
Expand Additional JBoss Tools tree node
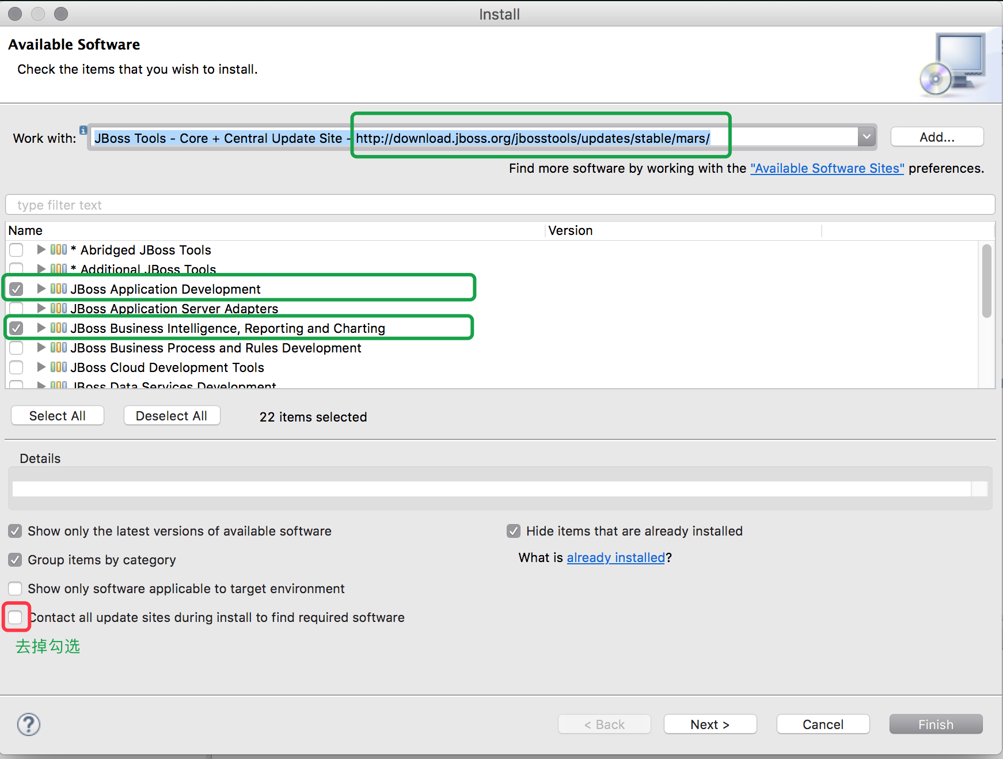pos(41,268)
